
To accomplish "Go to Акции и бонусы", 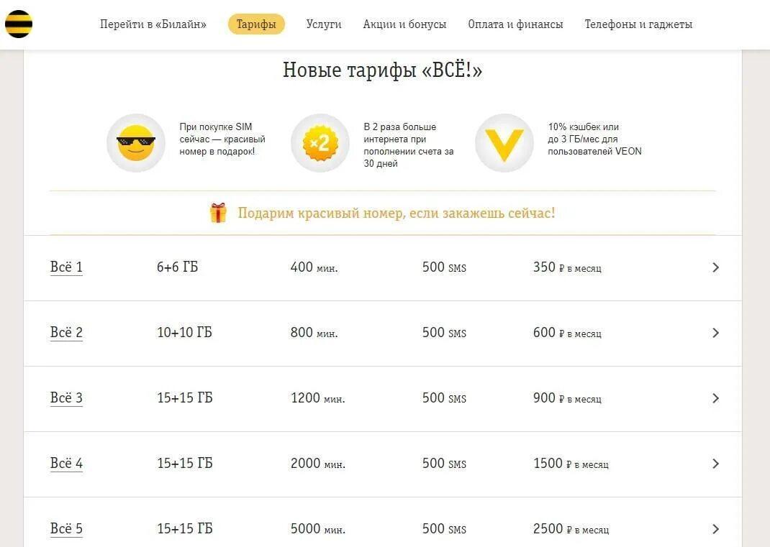I will coord(404,24).
